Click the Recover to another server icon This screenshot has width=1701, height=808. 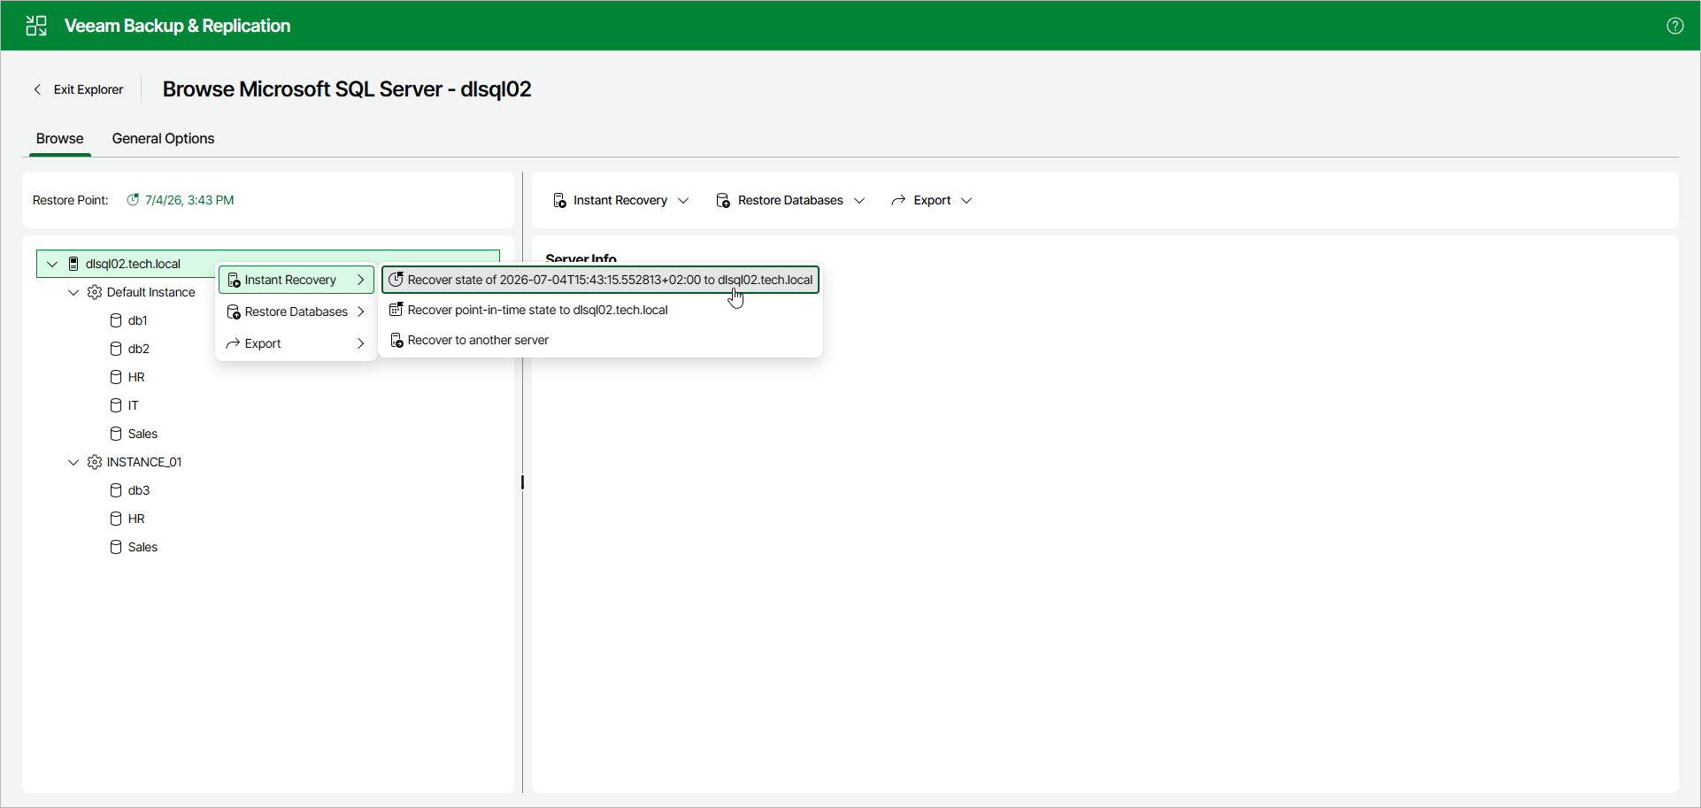[396, 340]
